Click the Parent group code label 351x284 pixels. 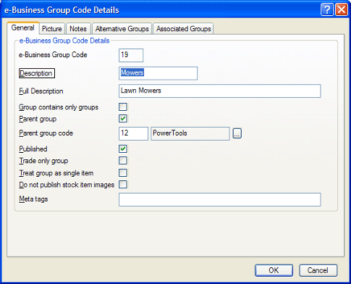point(46,133)
